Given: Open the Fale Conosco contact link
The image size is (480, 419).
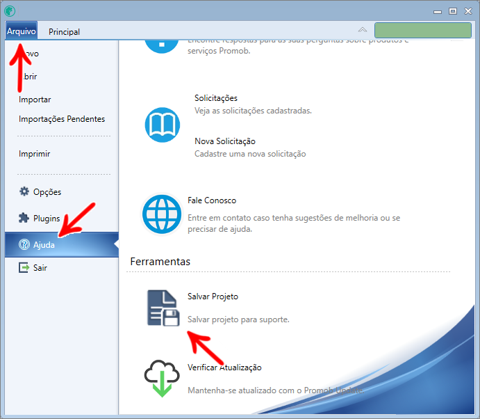Looking at the screenshot, I should (x=212, y=200).
